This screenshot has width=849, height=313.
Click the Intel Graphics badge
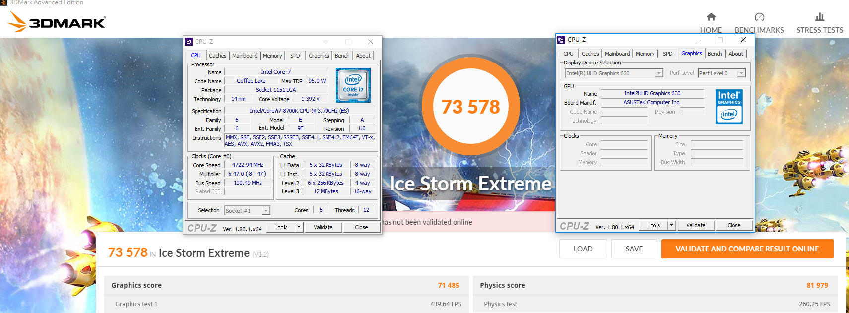coord(729,106)
